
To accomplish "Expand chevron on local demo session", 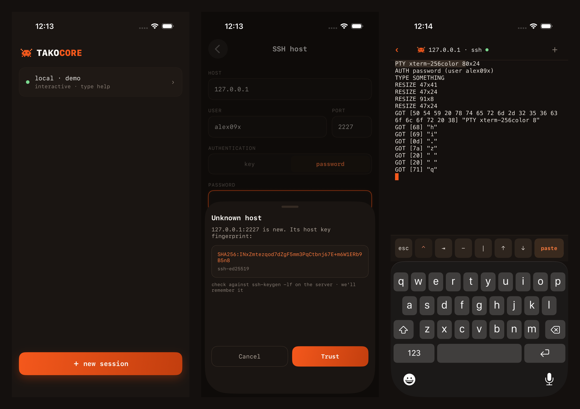I will pos(173,82).
